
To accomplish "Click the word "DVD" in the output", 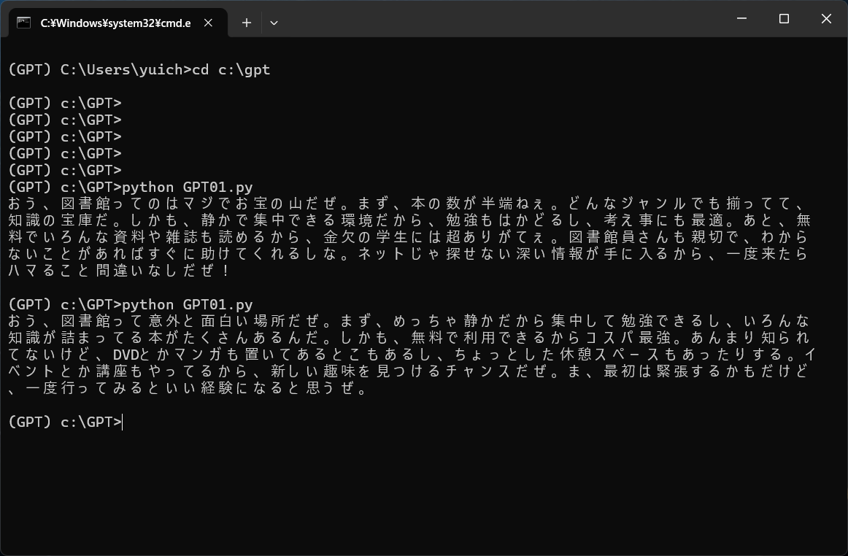I will click(125, 355).
